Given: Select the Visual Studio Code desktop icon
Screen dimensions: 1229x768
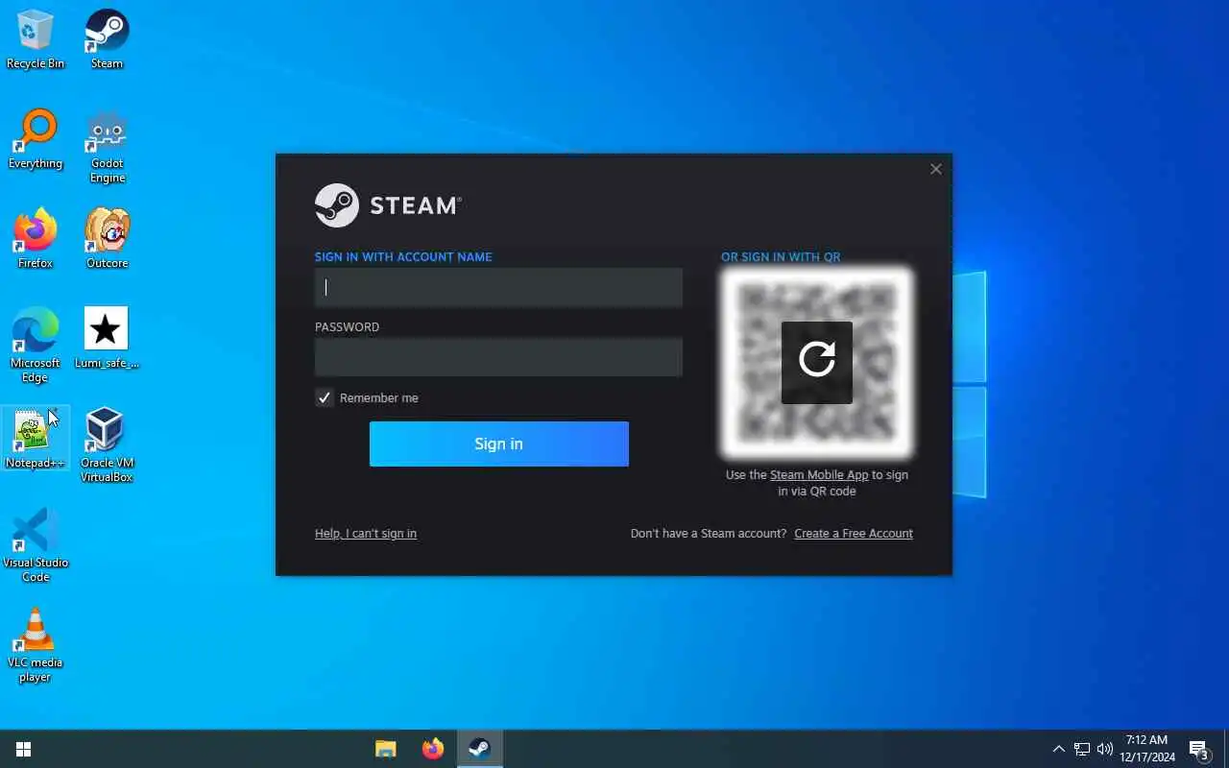Looking at the screenshot, I should pyautogui.click(x=36, y=545).
